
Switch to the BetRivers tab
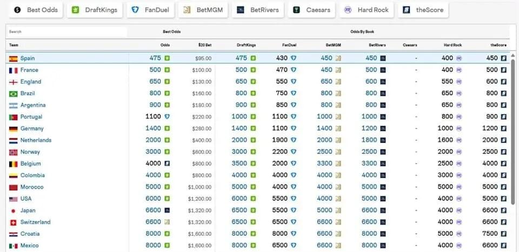(x=258, y=10)
